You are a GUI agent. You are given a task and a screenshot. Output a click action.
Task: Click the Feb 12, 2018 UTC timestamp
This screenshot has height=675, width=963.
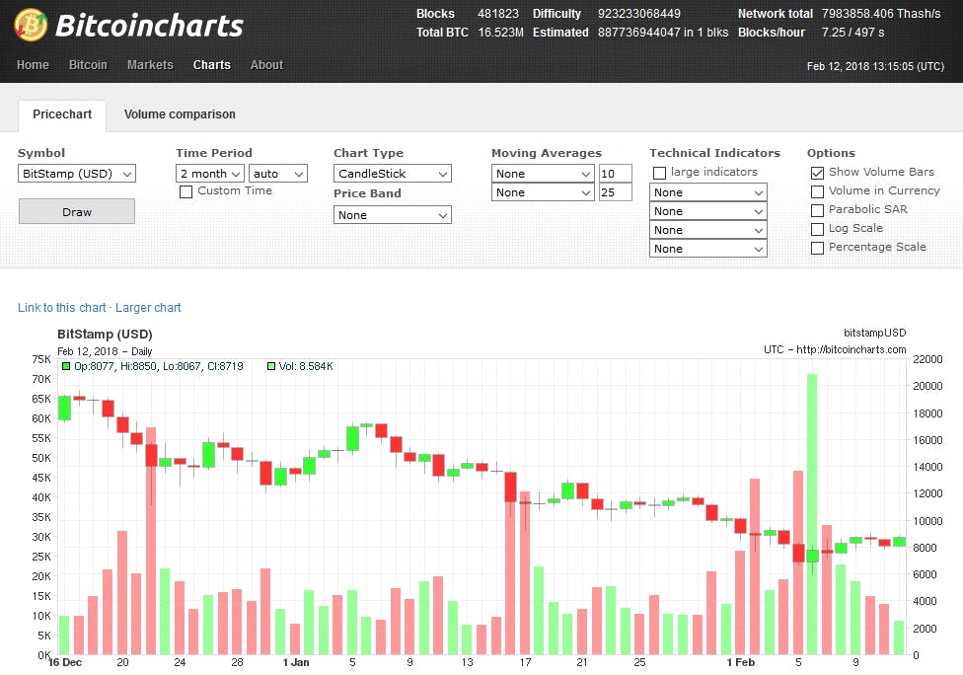click(x=875, y=66)
